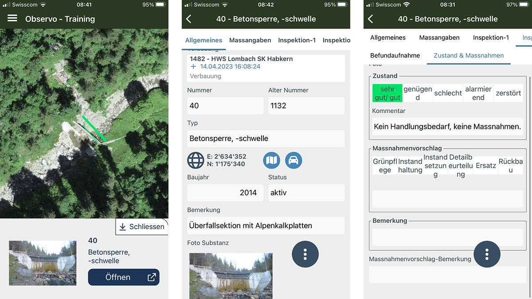Open three-dot menu beside Foto Substanz
Viewport: 532px width, 299px height.
point(305,254)
